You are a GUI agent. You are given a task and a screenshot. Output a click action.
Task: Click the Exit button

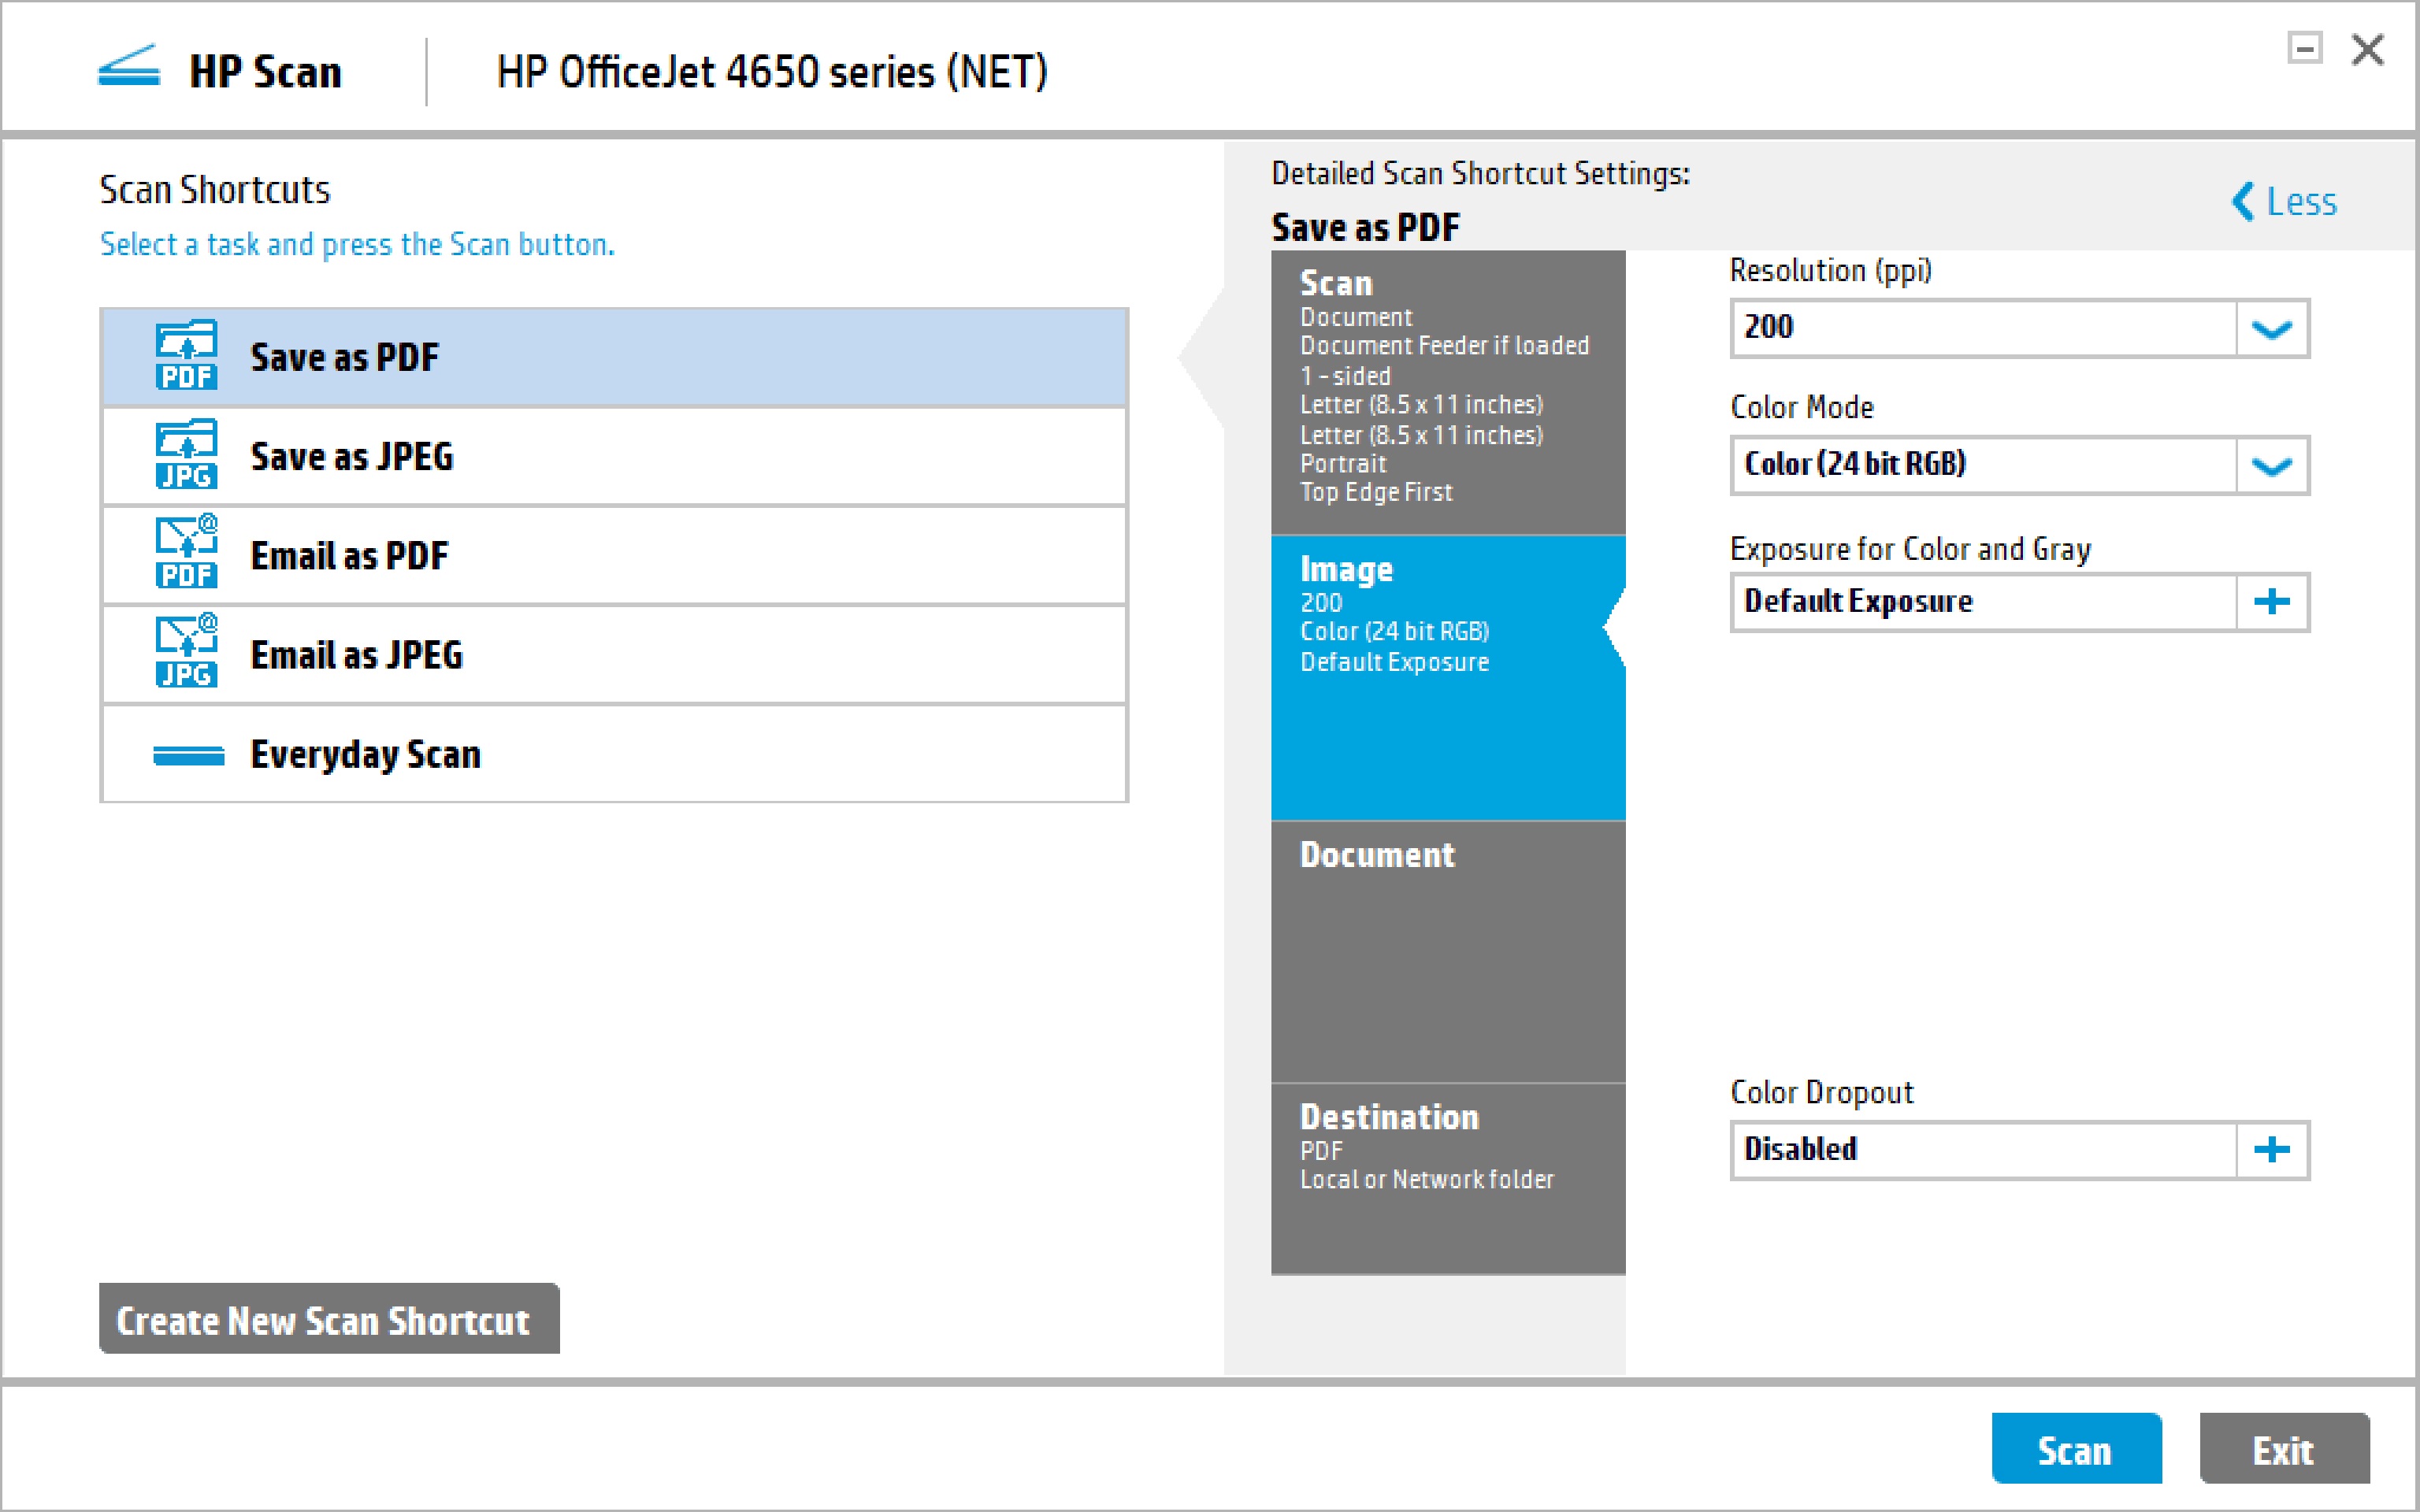(x=2283, y=1449)
